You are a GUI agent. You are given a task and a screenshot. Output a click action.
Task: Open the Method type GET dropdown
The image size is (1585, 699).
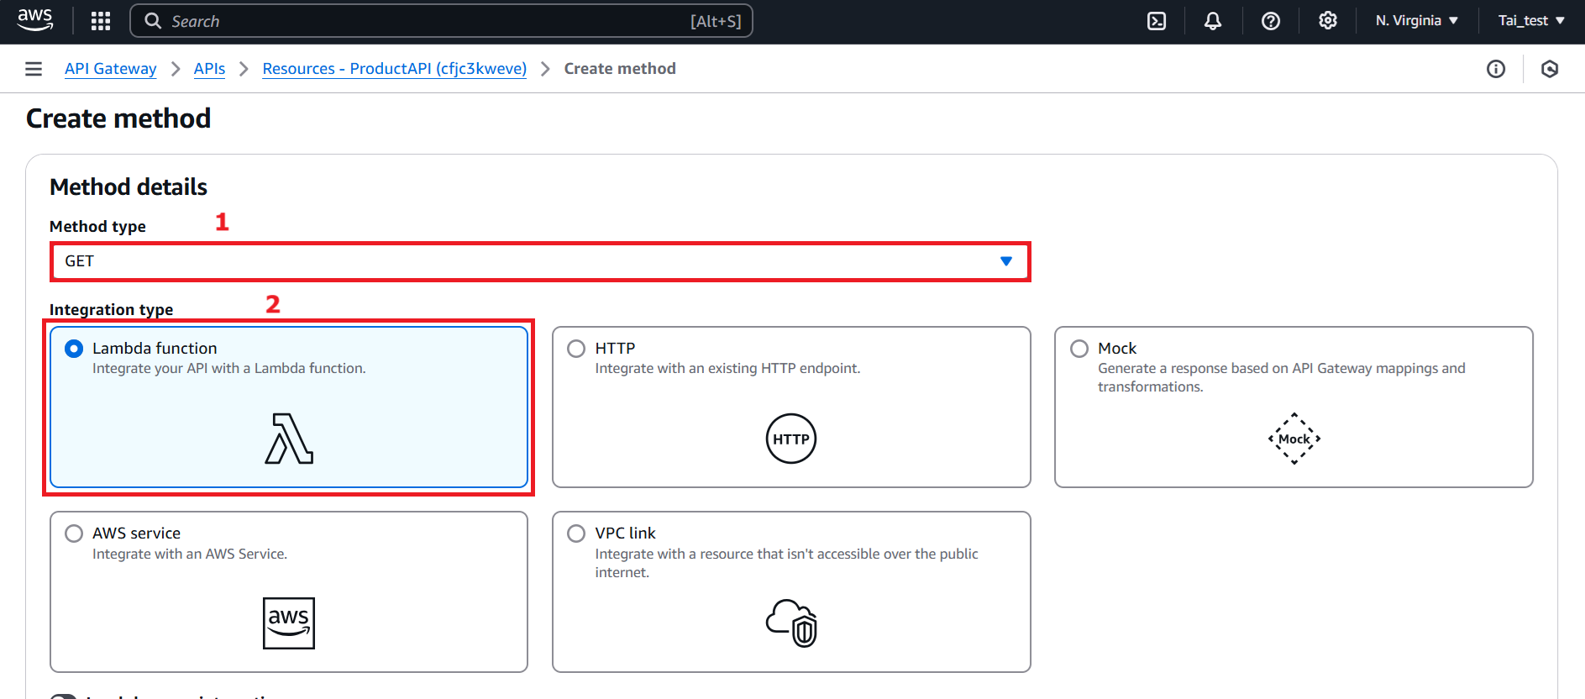[540, 261]
